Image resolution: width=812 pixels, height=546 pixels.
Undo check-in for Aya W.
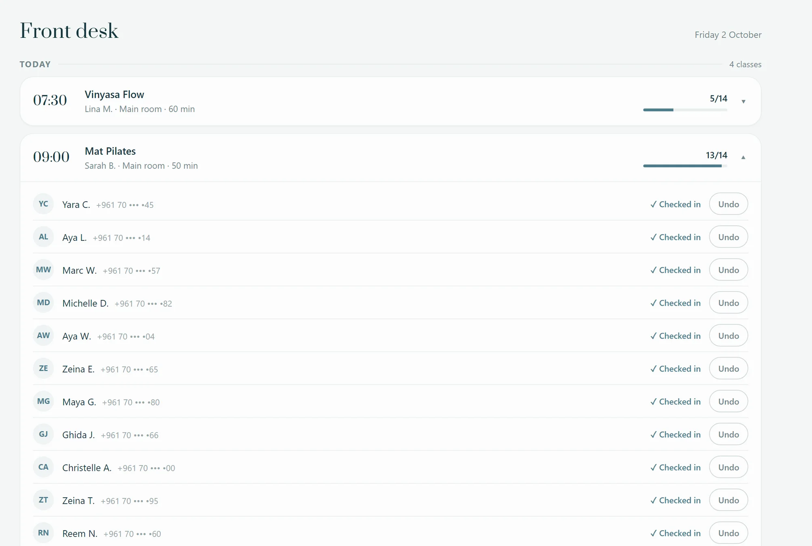[x=728, y=336]
